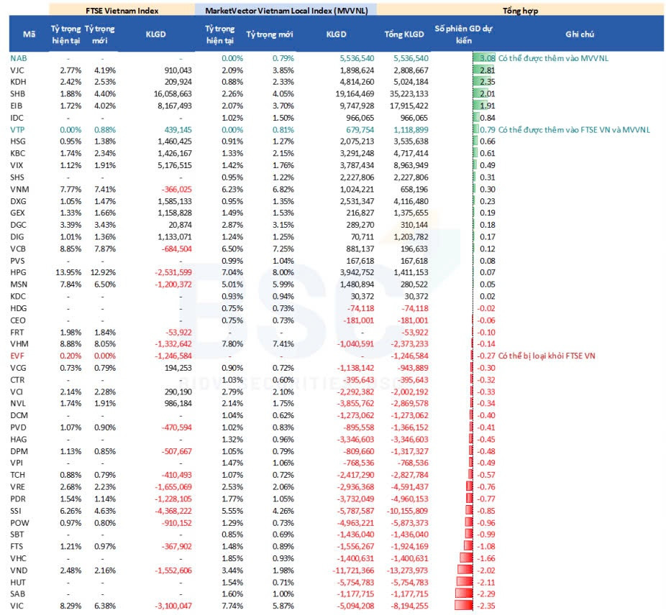The width and height of the screenshot is (666, 615).
Task: Select the PDR ticker cell
Action: click(18, 499)
